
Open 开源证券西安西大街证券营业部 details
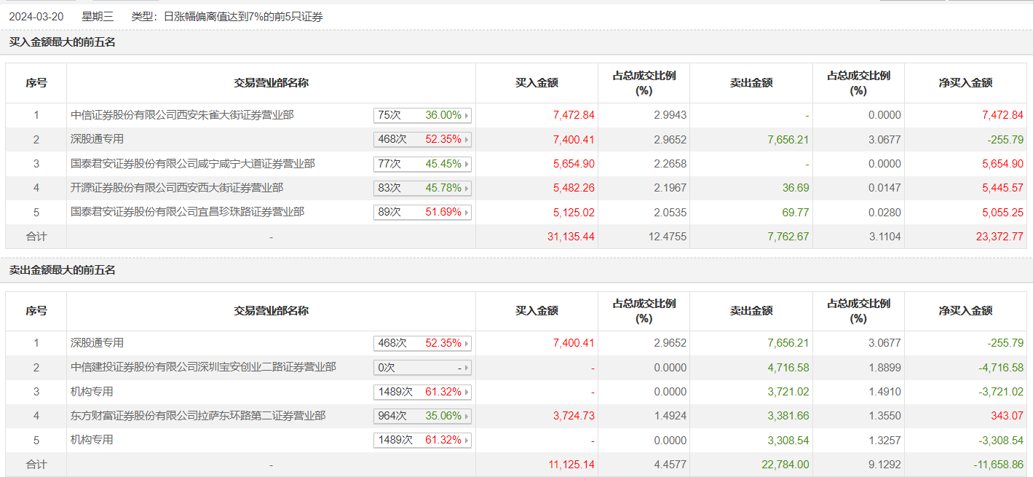pyautogui.click(x=177, y=188)
